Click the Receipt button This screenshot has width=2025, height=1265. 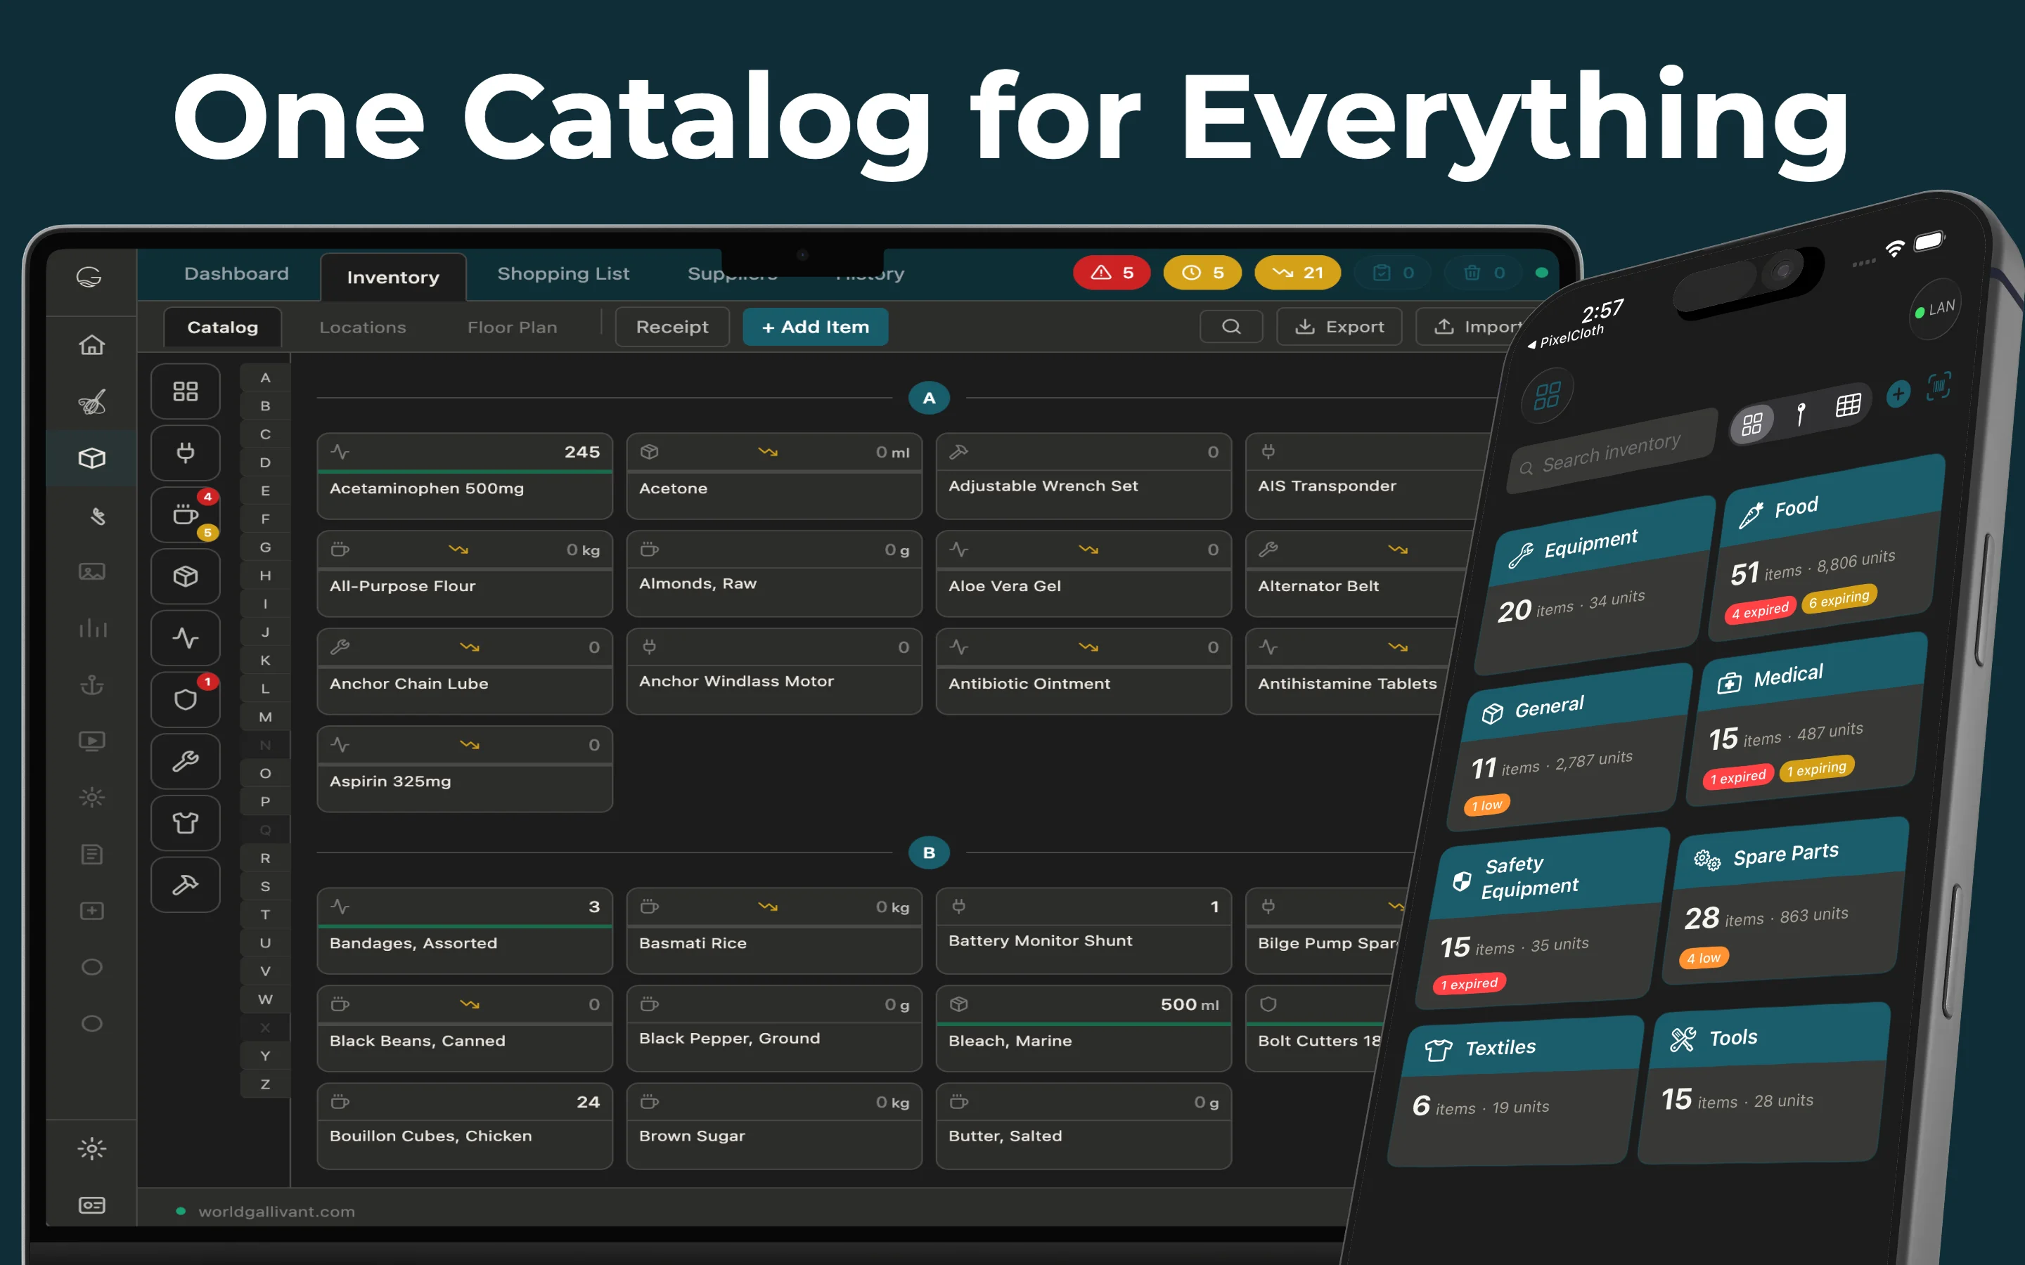pos(672,327)
